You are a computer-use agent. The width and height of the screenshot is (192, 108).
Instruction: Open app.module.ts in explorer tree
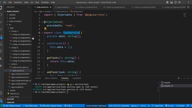click(18, 87)
